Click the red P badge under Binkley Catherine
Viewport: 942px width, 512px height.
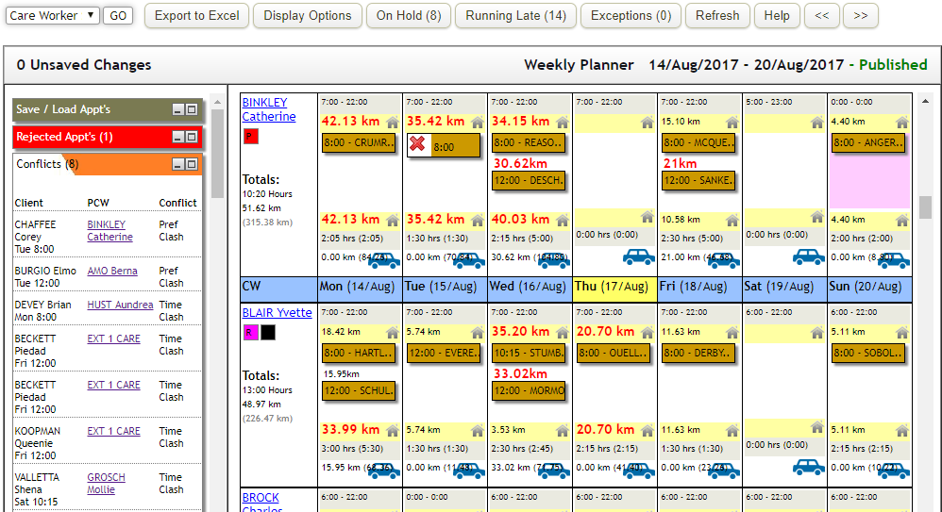250,137
